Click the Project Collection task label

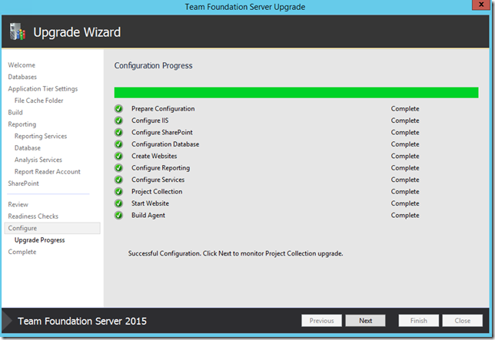[157, 192]
